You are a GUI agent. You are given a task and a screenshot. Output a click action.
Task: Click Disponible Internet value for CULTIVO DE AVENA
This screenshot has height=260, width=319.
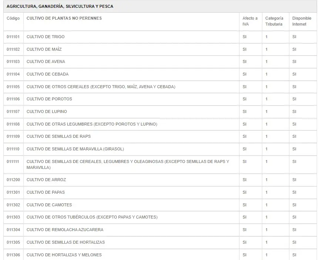[294, 62]
